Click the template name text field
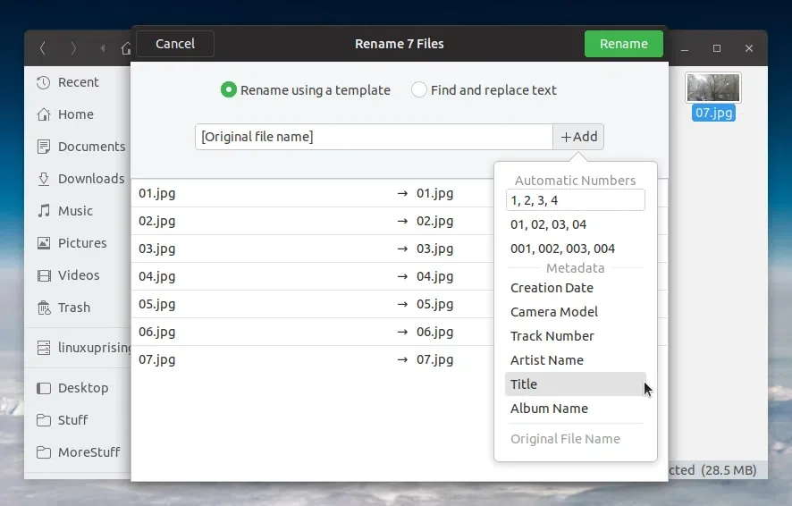Screen dimensions: 792x506 (374, 137)
